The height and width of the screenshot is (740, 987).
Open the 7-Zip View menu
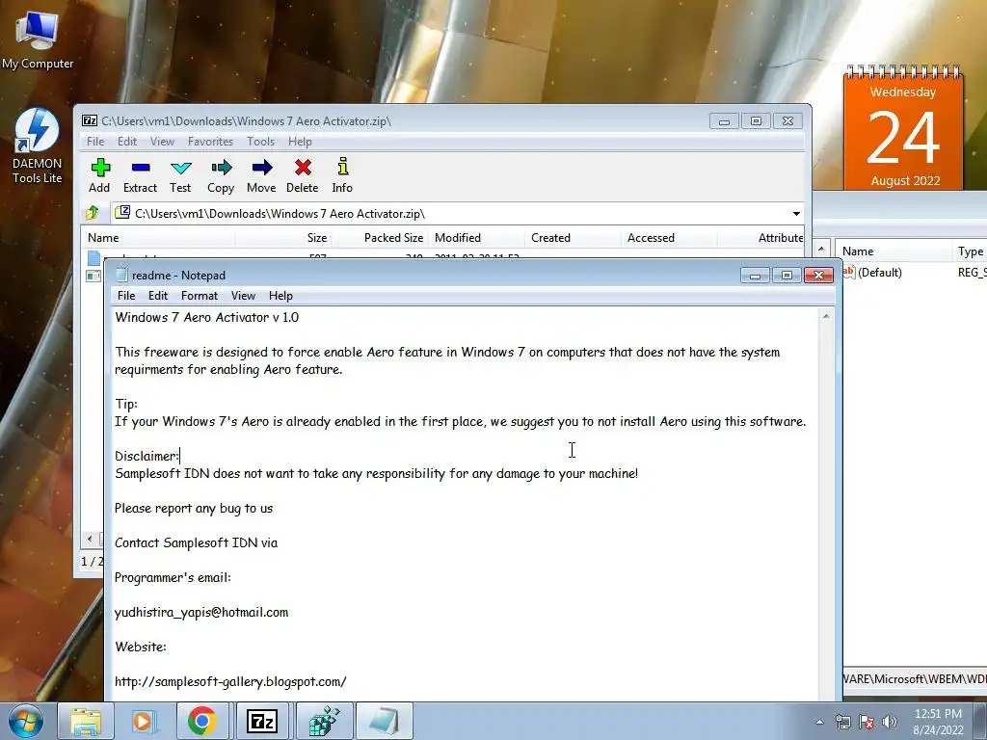click(162, 142)
